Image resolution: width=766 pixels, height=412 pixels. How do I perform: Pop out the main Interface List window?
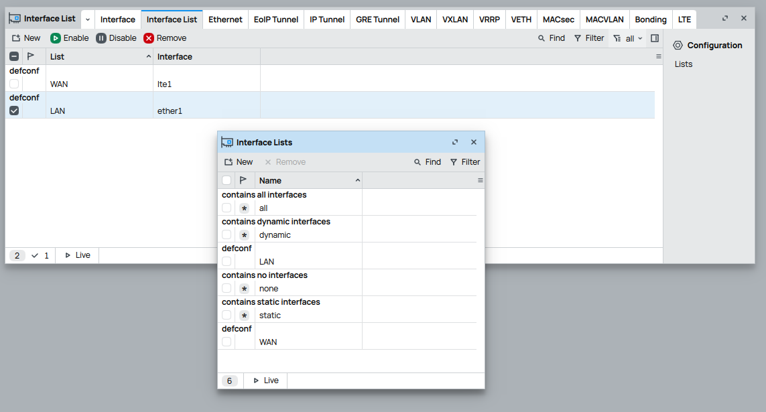[725, 18]
